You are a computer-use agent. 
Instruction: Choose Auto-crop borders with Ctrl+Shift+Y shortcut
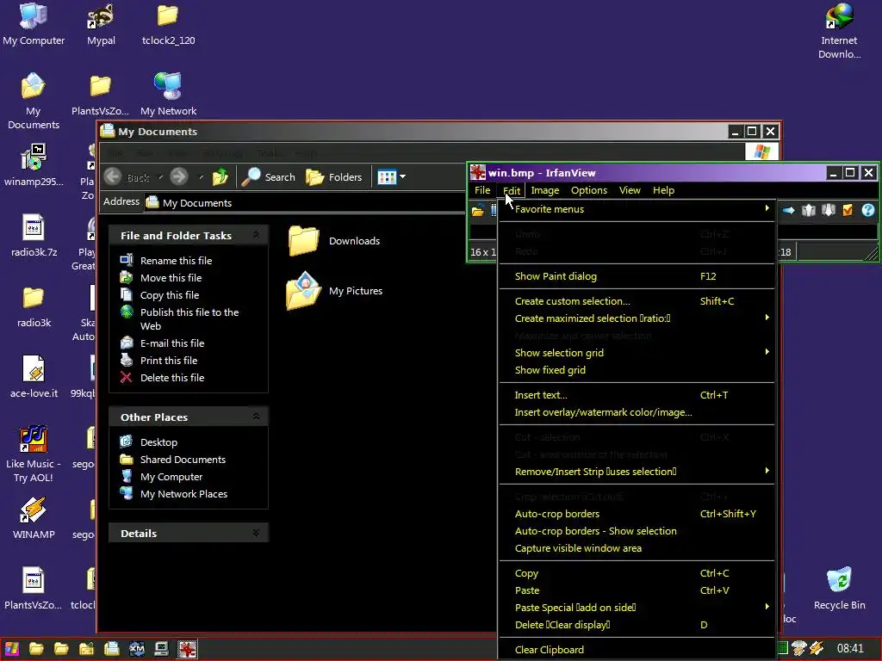(637, 514)
